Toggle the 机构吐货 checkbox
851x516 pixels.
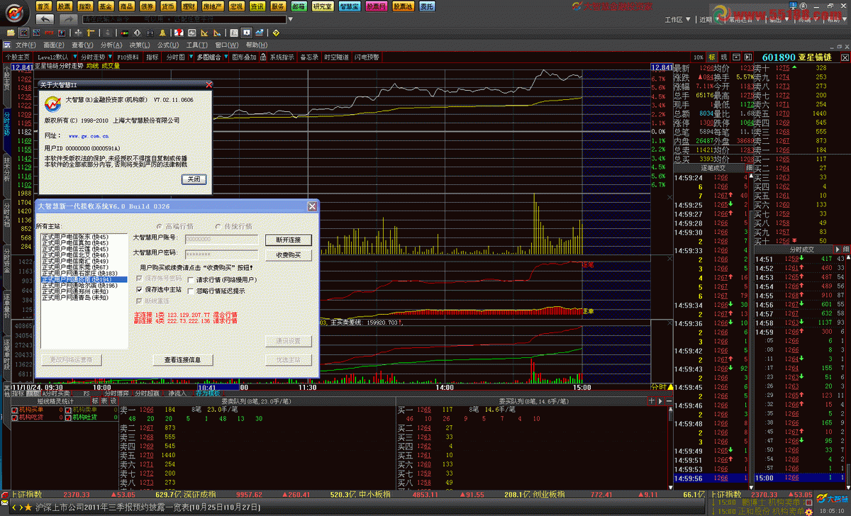point(68,417)
